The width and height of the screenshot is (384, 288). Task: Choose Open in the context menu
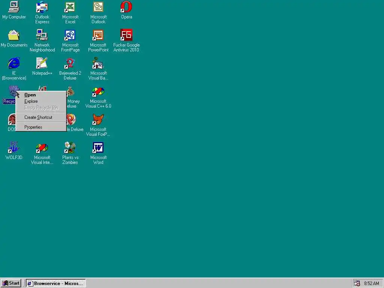coord(41,95)
